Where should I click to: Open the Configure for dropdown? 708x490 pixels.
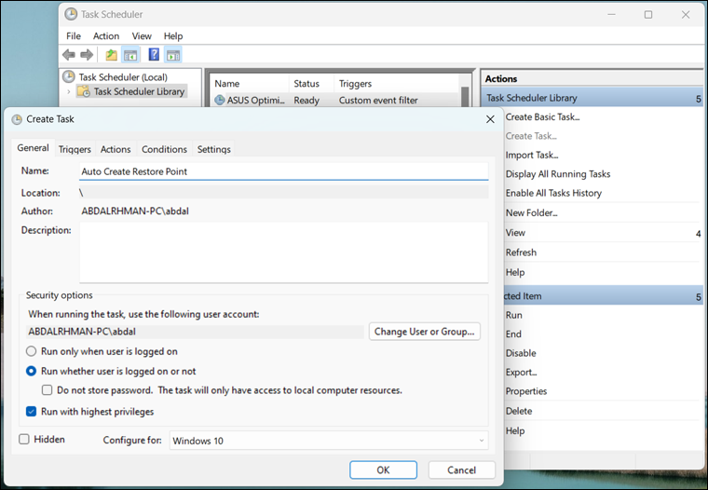pos(329,441)
